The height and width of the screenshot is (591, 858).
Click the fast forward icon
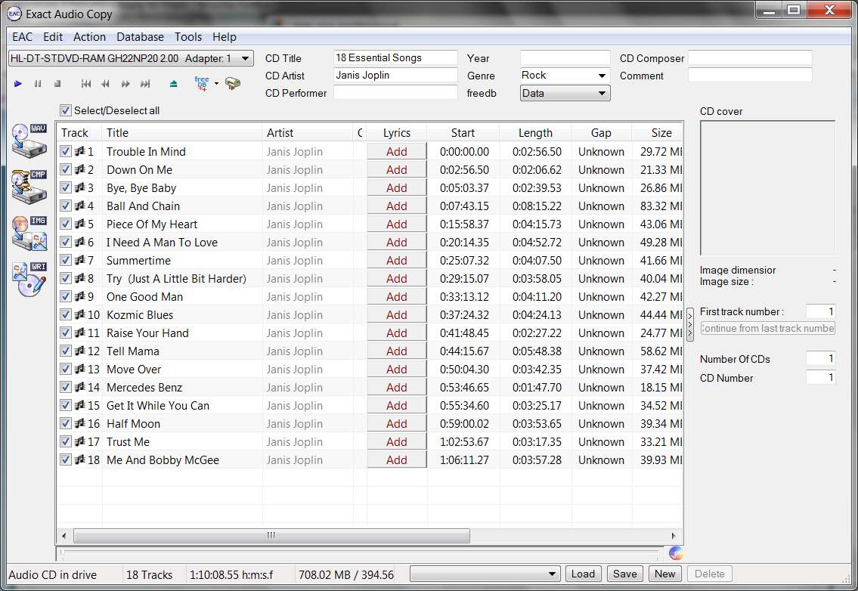click(x=125, y=84)
